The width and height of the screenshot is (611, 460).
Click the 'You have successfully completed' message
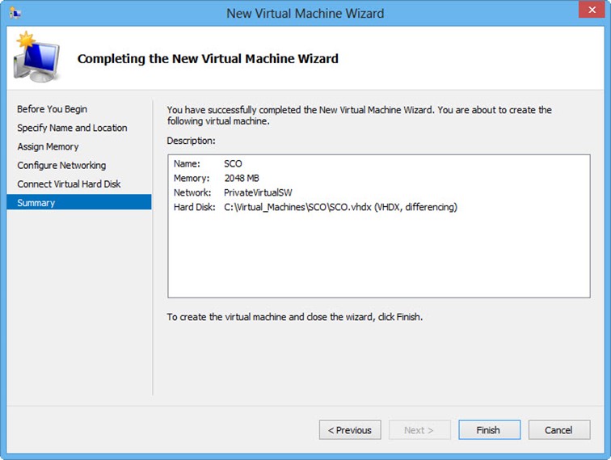click(x=360, y=116)
